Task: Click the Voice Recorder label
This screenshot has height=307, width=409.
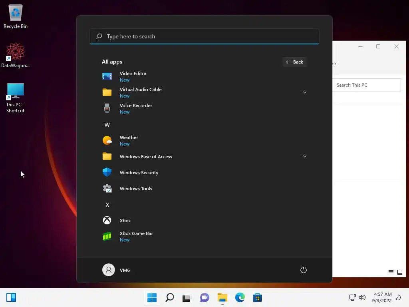Action: 136,106
